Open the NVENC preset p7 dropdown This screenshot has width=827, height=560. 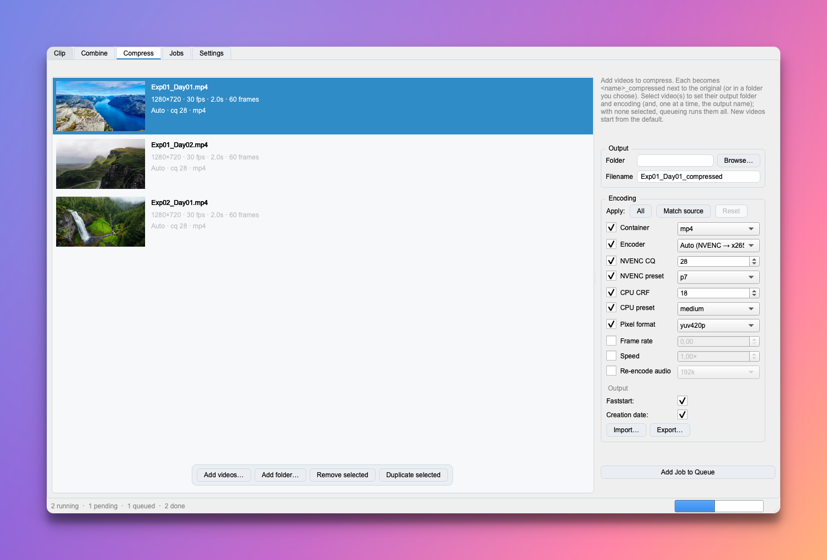pos(718,277)
